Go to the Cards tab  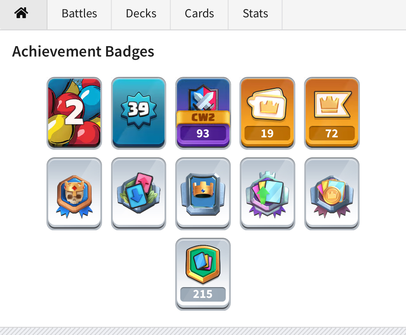coord(199,14)
